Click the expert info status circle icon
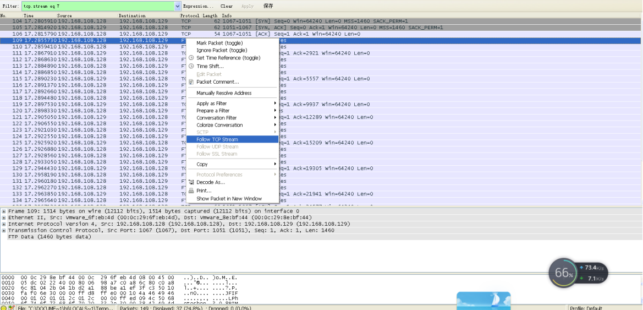This screenshot has width=643, height=310. tap(4, 308)
